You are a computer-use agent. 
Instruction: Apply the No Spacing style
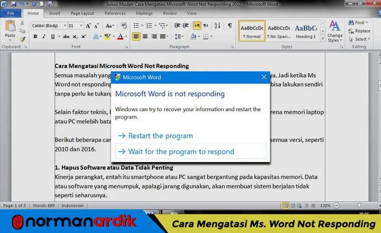[279, 31]
